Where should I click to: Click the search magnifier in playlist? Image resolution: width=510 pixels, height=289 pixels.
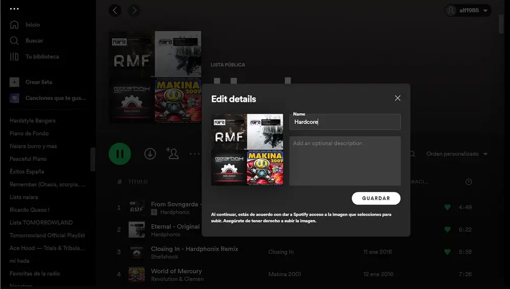tap(412, 154)
